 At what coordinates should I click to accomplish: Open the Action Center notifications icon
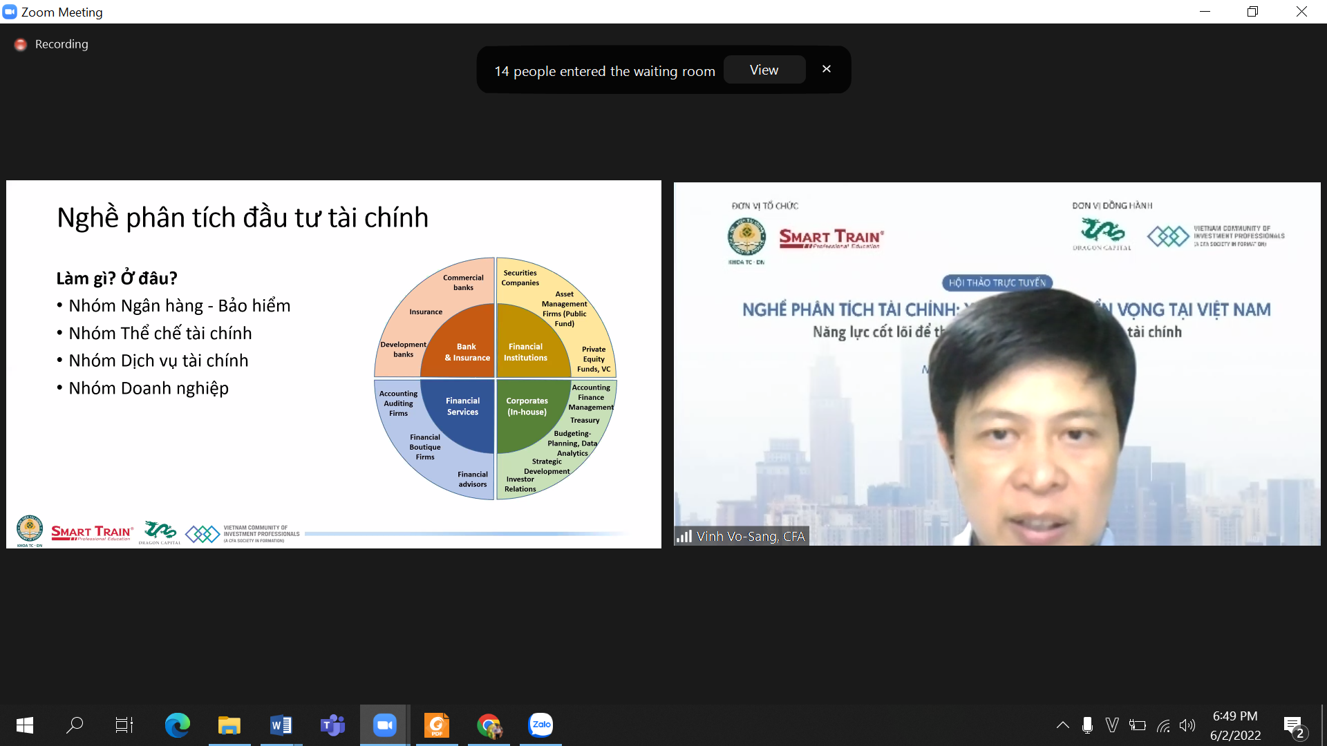click(1294, 726)
